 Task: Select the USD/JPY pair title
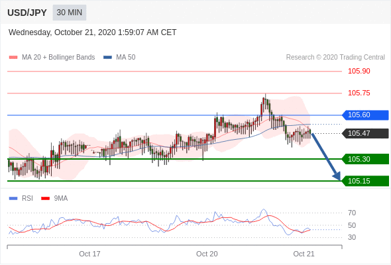click(27, 13)
